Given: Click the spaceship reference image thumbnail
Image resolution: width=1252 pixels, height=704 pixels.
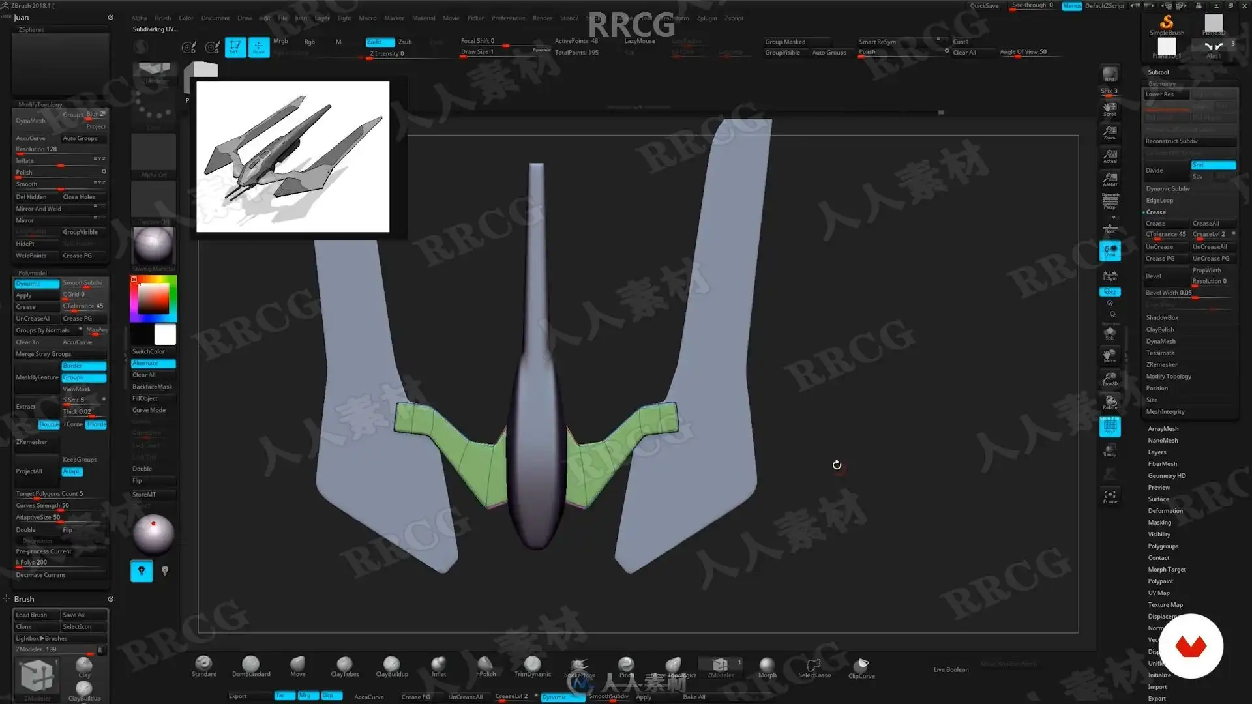Looking at the screenshot, I should click(x=293, y=156).
